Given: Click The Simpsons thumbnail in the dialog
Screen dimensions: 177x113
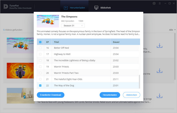Looking at the screenshot, I should [x=48, y=21].
